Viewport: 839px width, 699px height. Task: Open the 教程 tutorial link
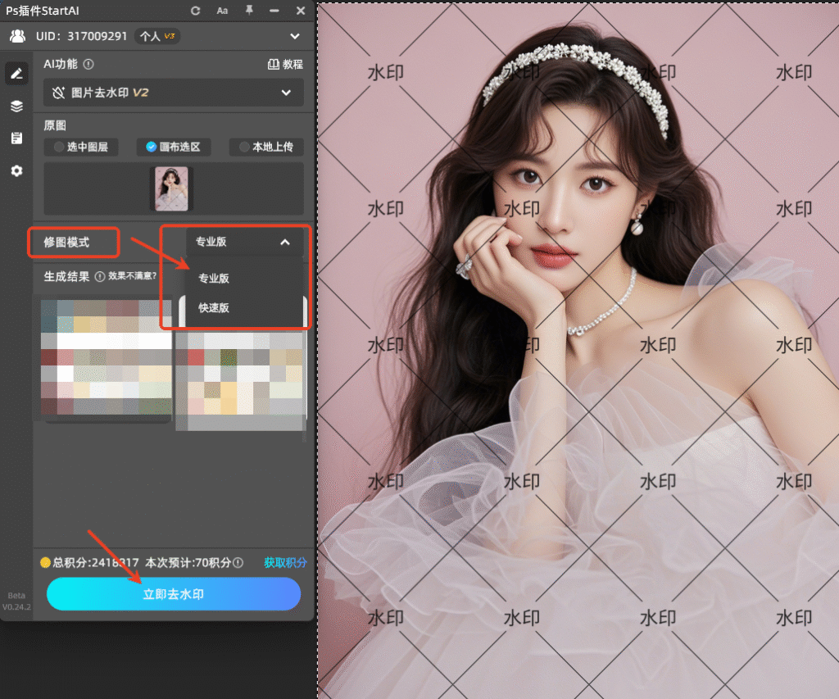285,64
